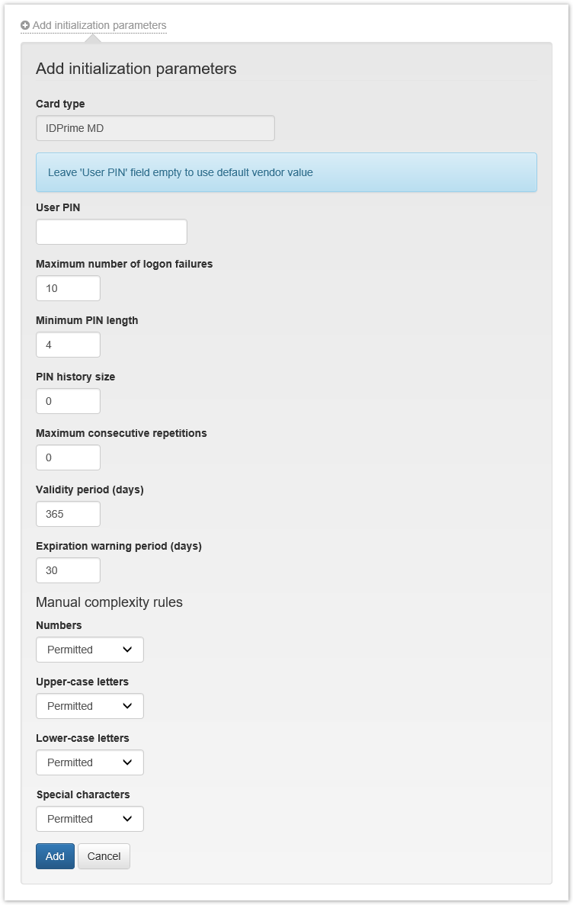Viewport: 573px width, 905px height.
Task: Click the Card type label
Action: click(x=60, y=104)
